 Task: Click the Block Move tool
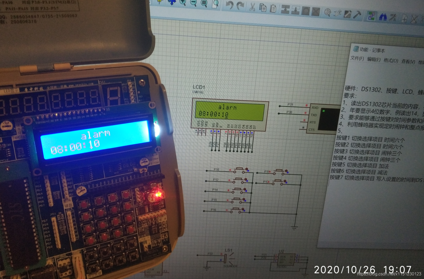click(295, 10)
